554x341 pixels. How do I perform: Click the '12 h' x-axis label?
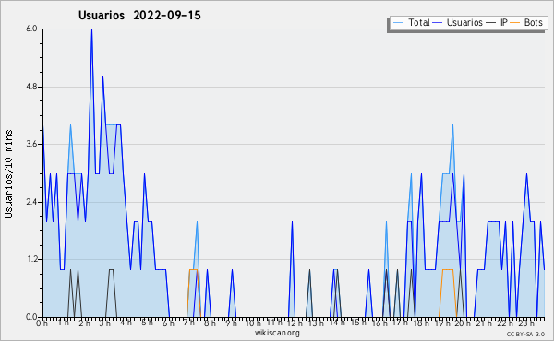click(x=295, y=323)
